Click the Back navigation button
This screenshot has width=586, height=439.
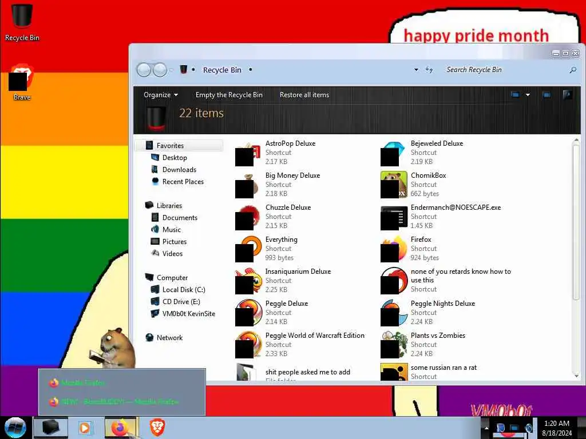pos(144,70)
